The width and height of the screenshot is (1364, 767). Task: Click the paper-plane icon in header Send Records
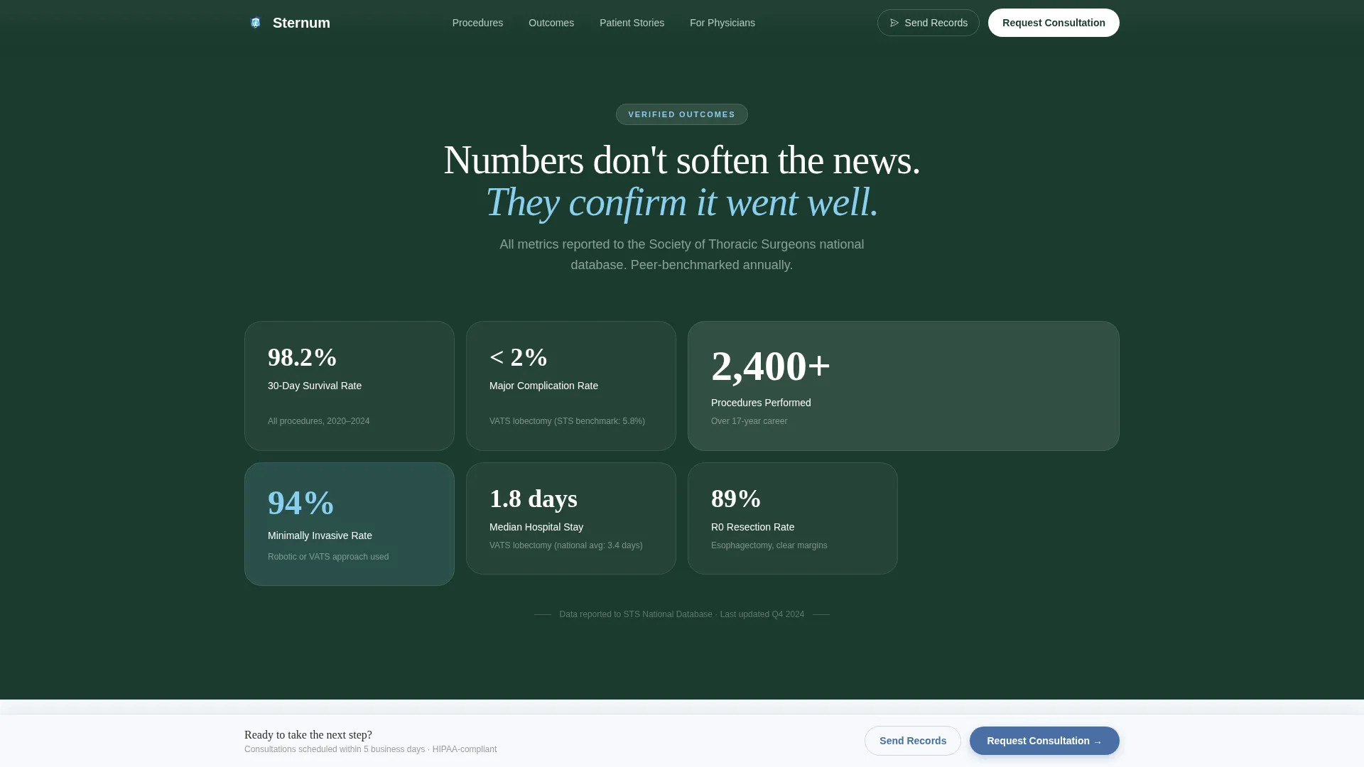coord(894,23)
